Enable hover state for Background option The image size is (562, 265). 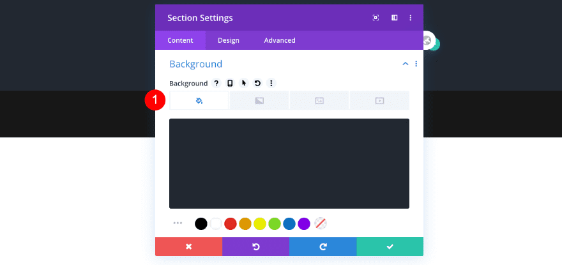coord(243,83)
